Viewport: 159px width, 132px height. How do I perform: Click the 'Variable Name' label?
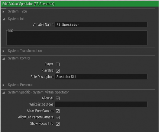[43, 24]
